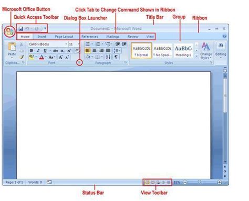Apply the red font color
Image resolution: width=249 pixels, height=201 pixels.
pyautogui.click(x=41, y=57)
